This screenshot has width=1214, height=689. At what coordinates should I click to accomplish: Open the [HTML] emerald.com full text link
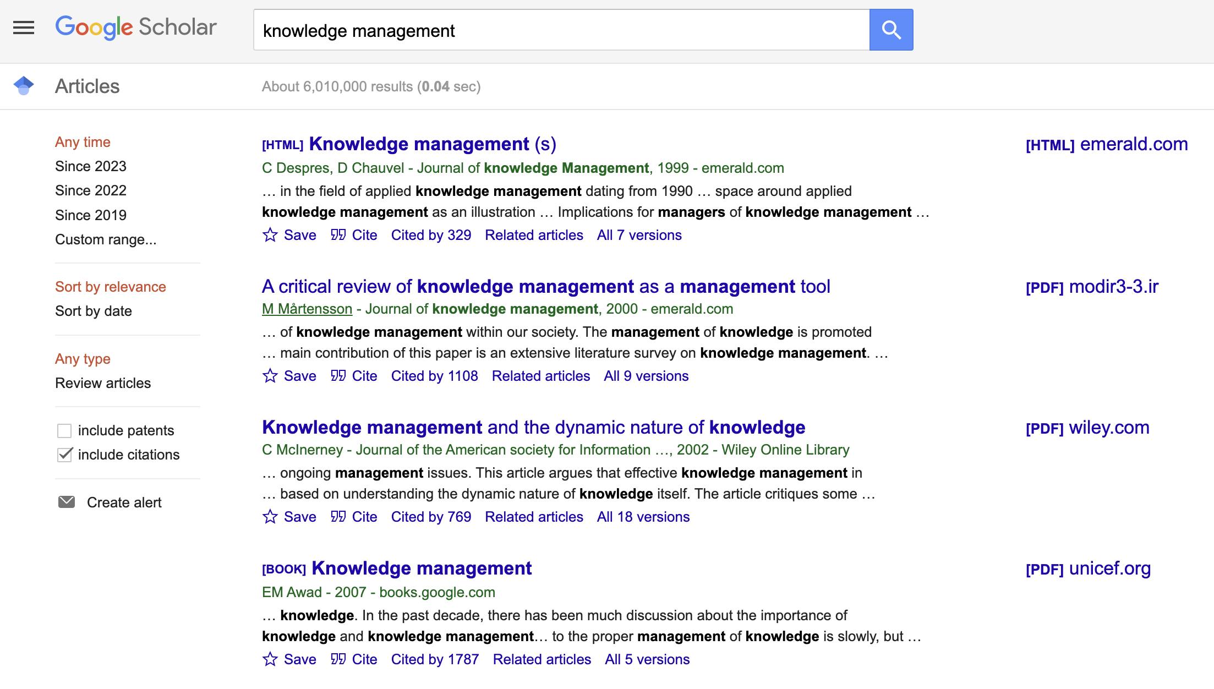1107,144
